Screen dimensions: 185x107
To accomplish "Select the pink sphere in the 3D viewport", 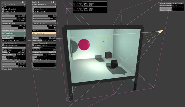I will (x=84, y=45).
